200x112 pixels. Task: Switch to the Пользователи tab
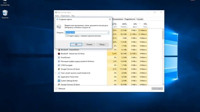(x=117, y=19)
